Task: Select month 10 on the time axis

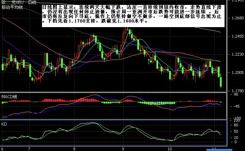Action: pos(170,149)
